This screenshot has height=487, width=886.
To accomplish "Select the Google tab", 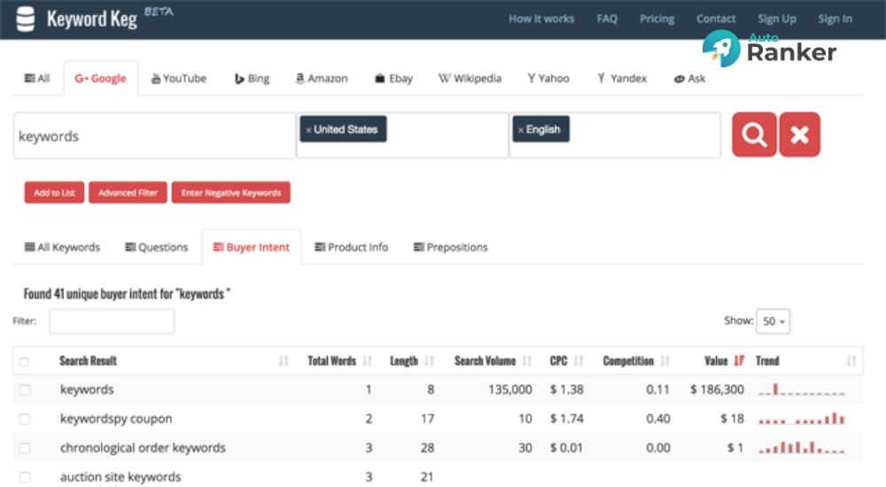I will coord(101,79).
